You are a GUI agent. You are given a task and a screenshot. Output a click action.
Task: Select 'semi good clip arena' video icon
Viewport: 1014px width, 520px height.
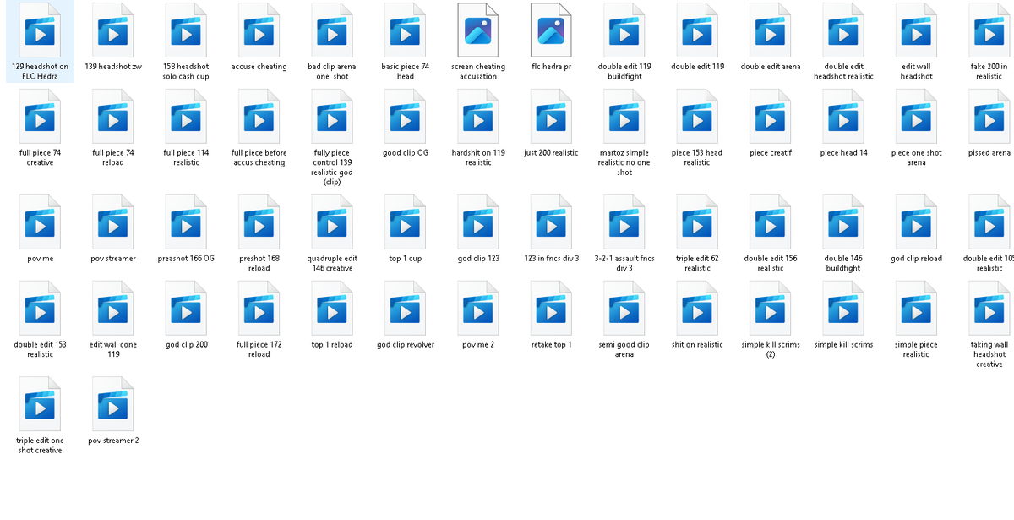(624, 309)
